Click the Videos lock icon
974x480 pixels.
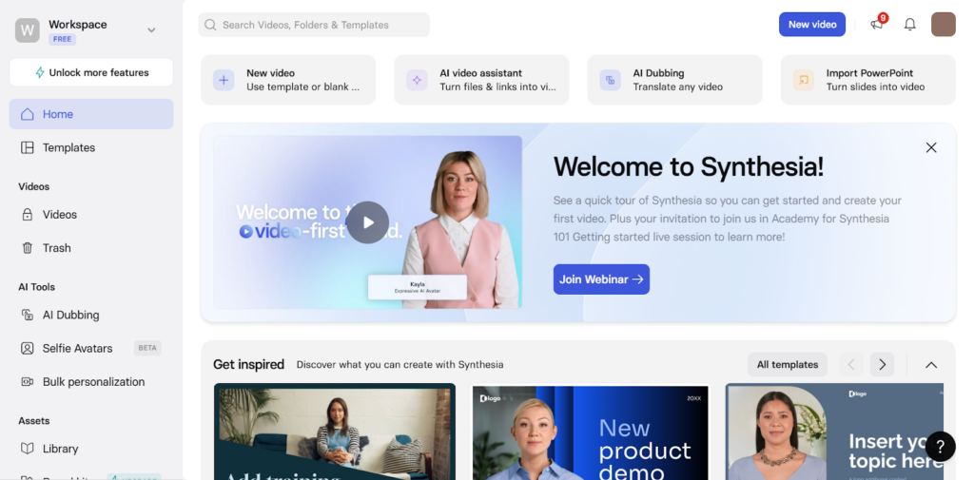pos(28,215)
